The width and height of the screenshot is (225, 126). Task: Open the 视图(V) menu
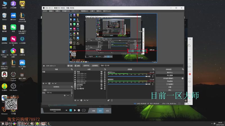point(58,11)
